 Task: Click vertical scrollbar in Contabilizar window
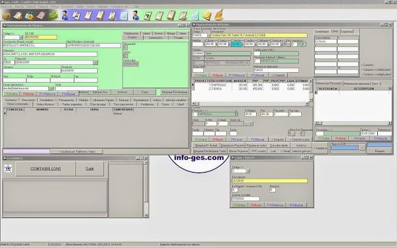146,188
